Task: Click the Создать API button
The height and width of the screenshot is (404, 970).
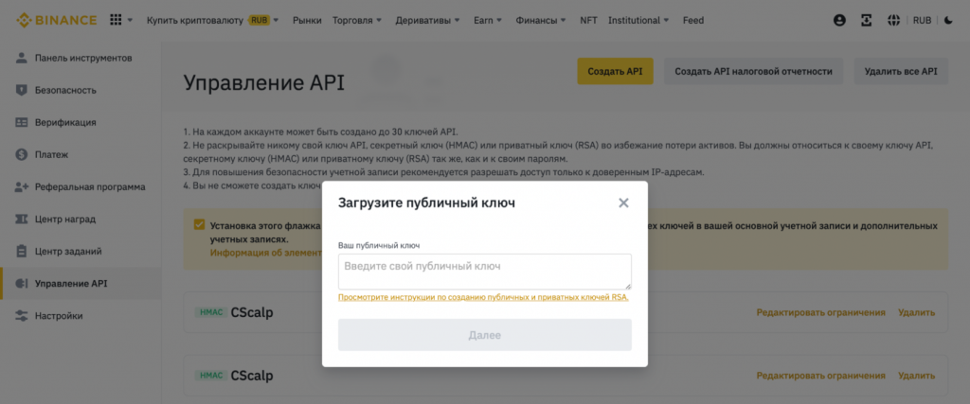Action: click(x=615, y=71)
